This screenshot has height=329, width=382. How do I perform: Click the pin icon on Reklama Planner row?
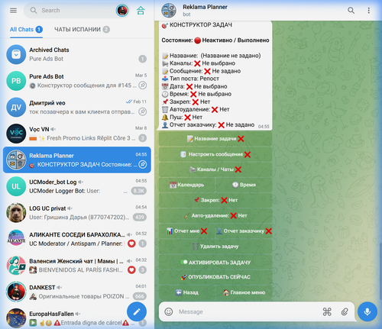point(143,165)
